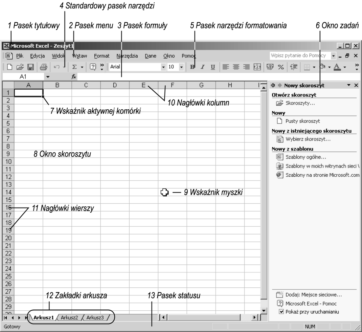
Task: Open the font name dropdown
Action: click(x=163, y=67)
